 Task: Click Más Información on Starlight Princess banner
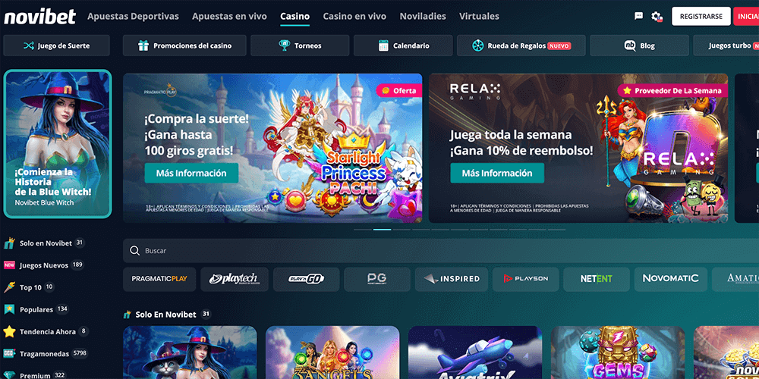pyautogui.click(x=191, y=173)
